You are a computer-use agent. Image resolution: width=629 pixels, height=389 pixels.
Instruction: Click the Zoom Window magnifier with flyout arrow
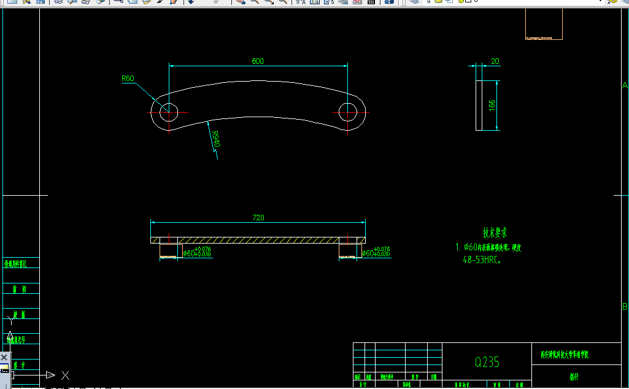(x=269, y=2)
